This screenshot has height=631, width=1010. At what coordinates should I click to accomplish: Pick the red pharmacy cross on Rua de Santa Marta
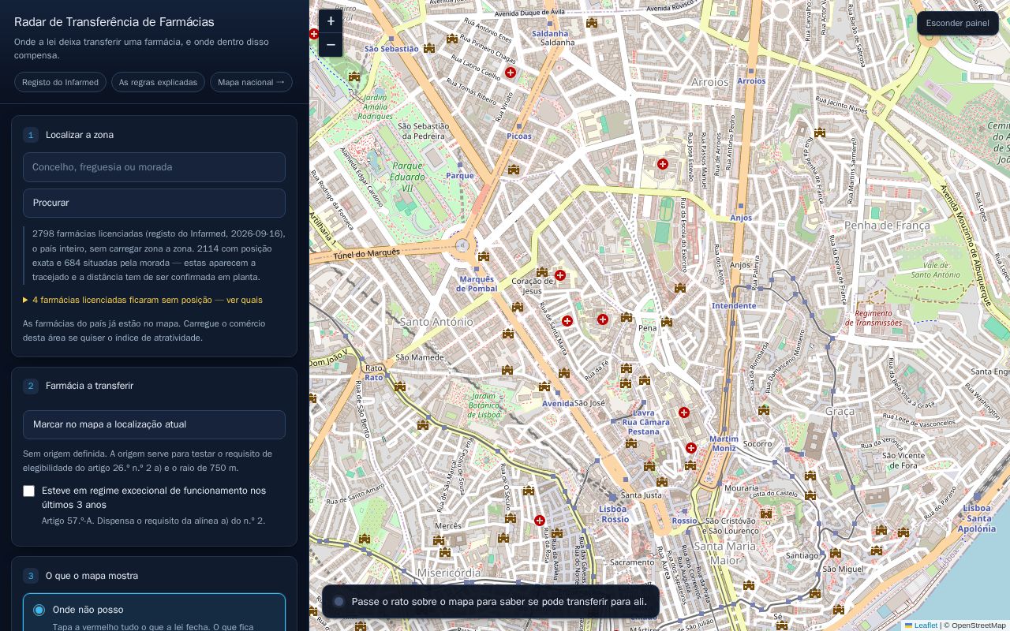coord(567,321)
